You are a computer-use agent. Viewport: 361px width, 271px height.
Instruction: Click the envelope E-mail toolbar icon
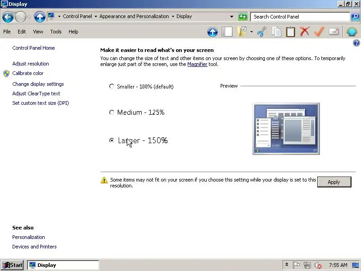(x=333, y=31)
